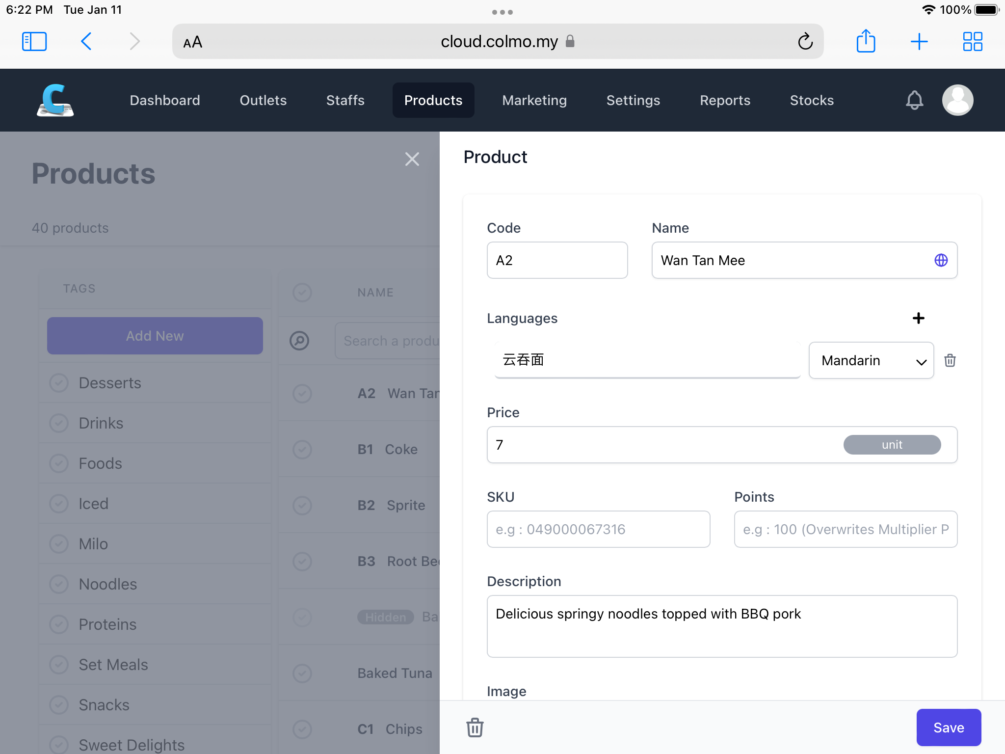Go to the Reports page
The height and width of the screenshot is (754, 1005).
[x=725, y=100]
